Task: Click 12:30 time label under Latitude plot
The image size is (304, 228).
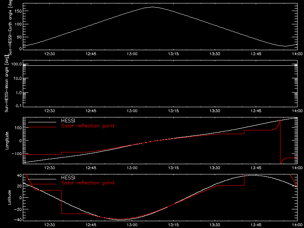Action: point(50,225)
